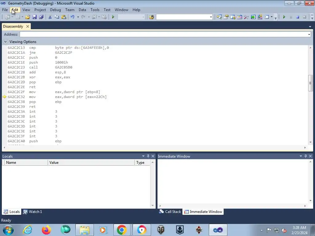315x236 pixels.
Task: Click the Windows Start orb
Action: pos(8,230)
